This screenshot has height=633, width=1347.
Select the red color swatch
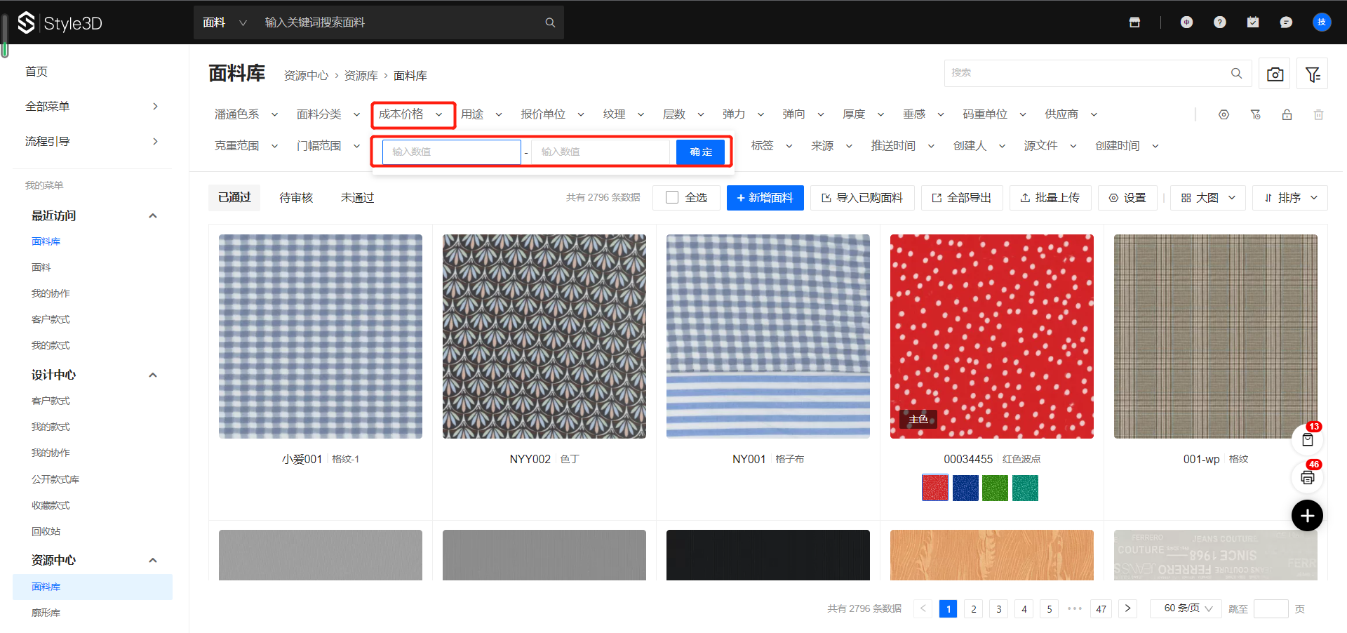pyautogui.click(x=935, y=488)
